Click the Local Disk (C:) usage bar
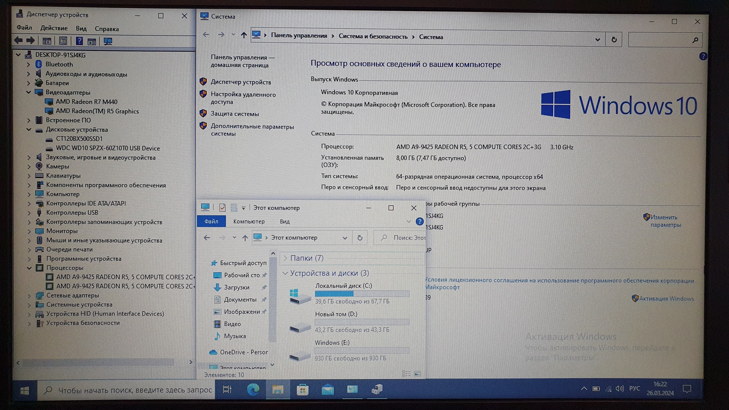Image resolution: width=729 pixels, height=410 pixels. point(362,294)
